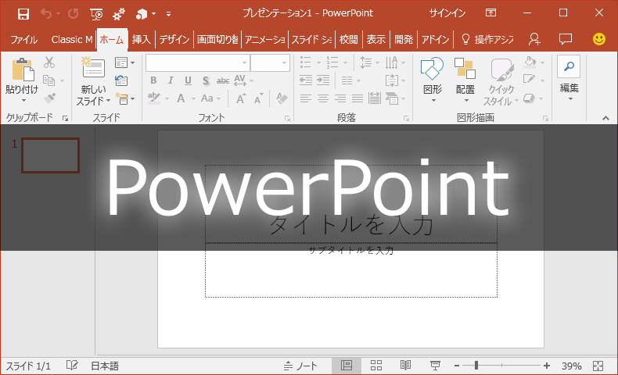Viewport: 618px width, 375px height.
Task: Select the Format Painter brush
Action: tap(49, 98)
